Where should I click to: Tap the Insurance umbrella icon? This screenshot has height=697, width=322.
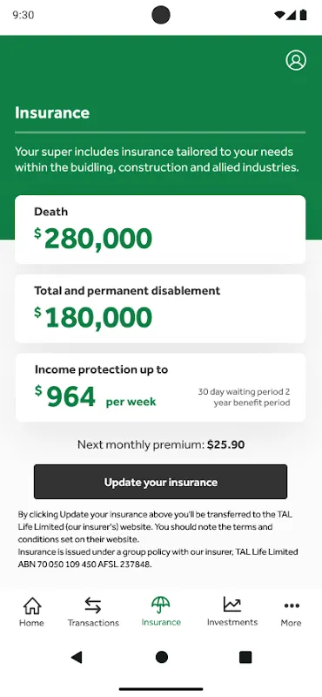pos(161,605)
